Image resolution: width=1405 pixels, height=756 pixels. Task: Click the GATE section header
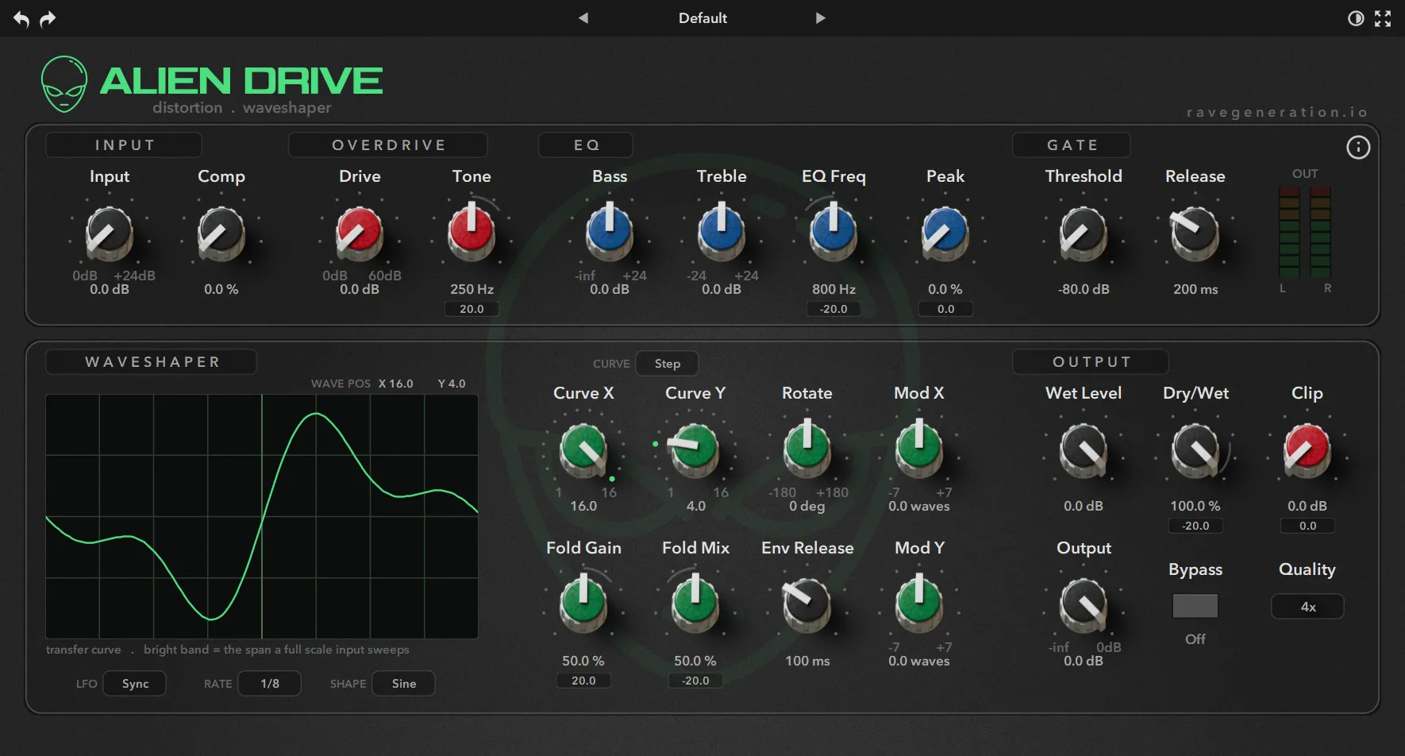click(x=1072, y=145)
